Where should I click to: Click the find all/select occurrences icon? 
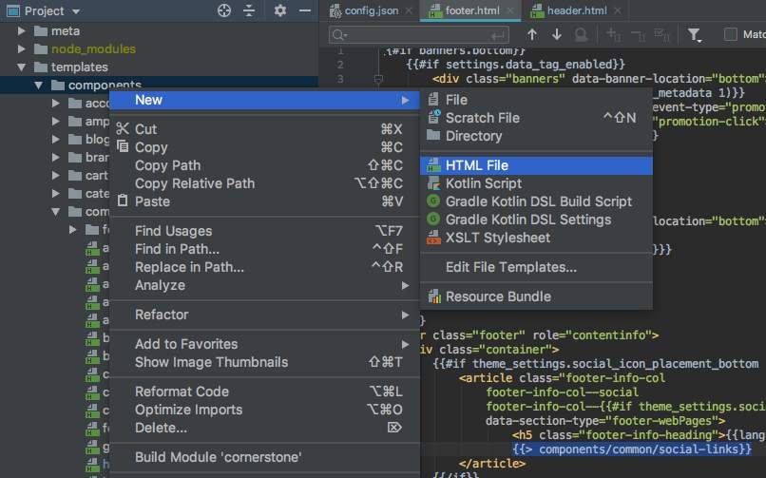pos(582,34)
